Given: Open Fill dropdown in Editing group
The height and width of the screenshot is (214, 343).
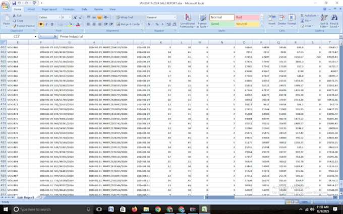Looking at the screenshot, I should coord(305,21).
